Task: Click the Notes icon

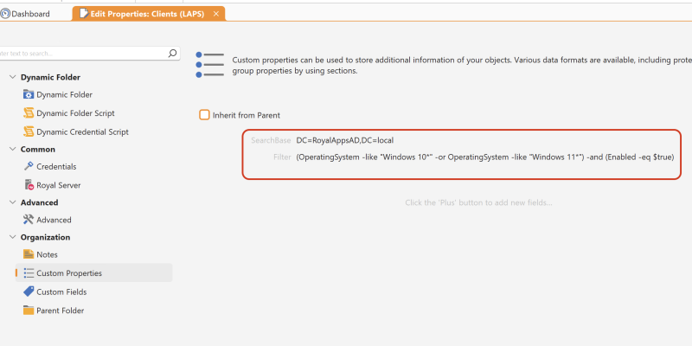Action: click(29, 254)
